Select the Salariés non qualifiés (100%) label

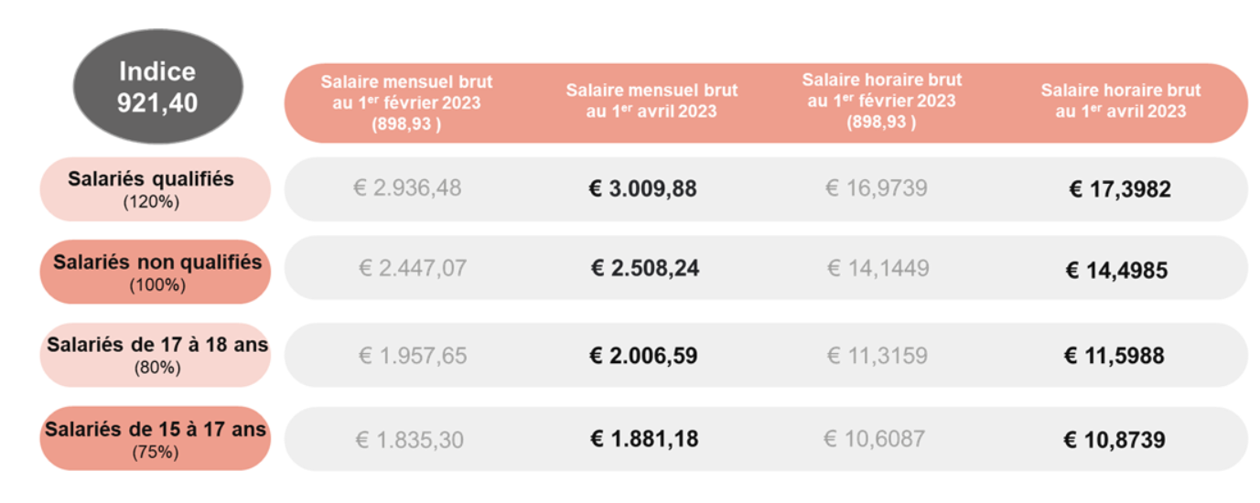(x=156, y=272)
